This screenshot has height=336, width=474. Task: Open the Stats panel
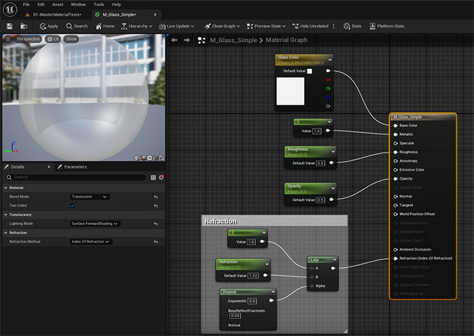click(x=352, y=26)
